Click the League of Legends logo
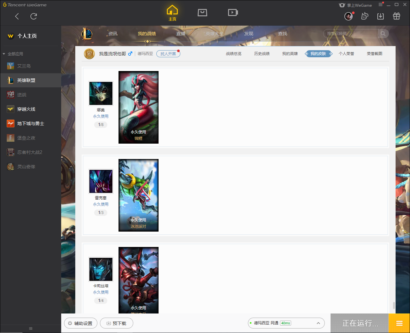This screenshot has width=410, height=333. (x=87, y=34)
